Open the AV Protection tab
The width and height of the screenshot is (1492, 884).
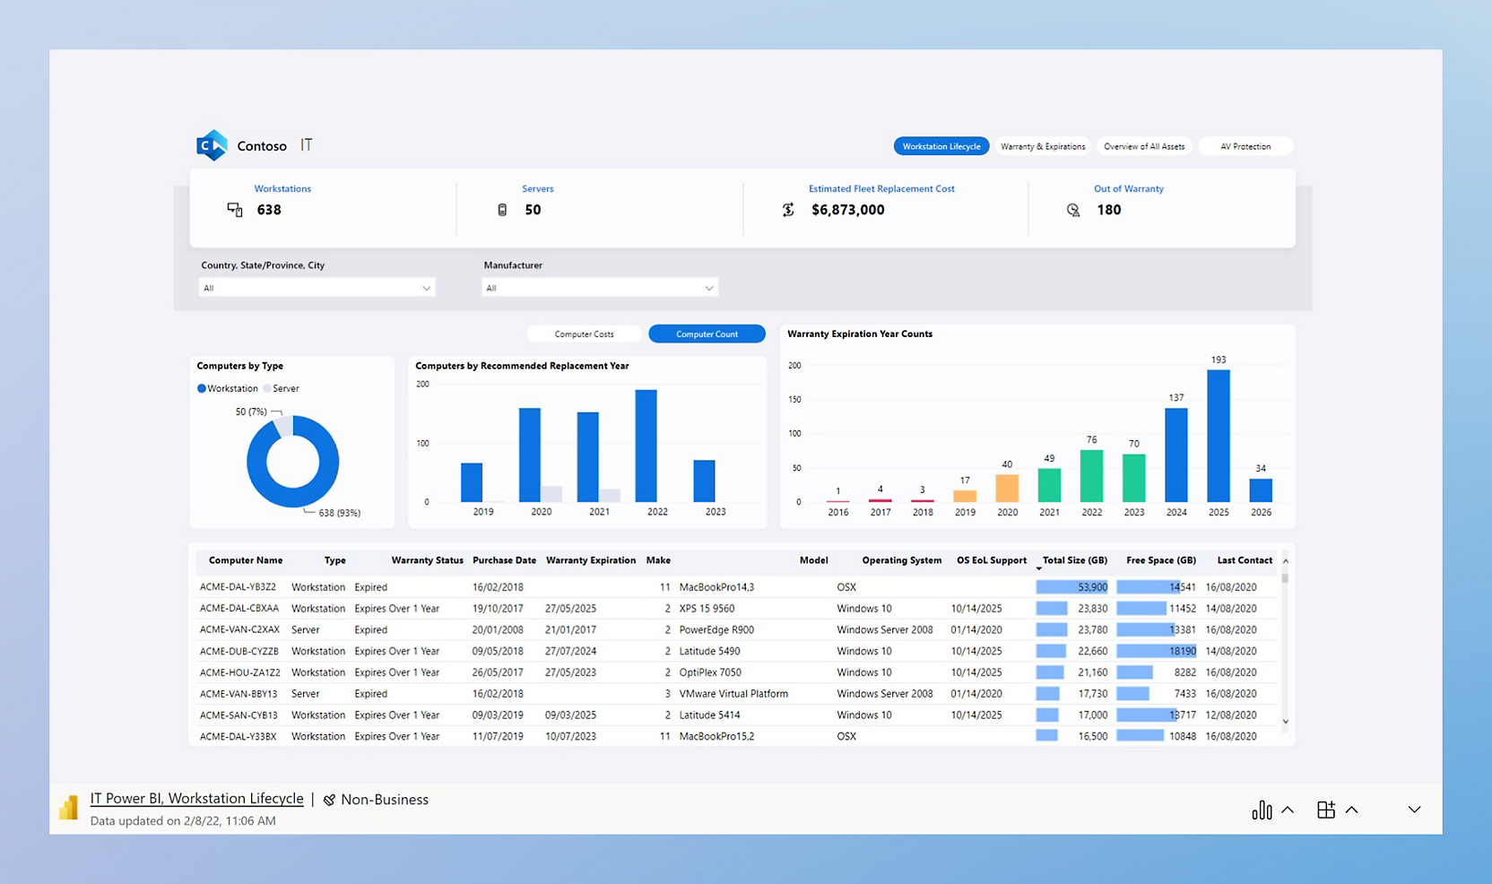pyautogui.click(x=1245, y=146)
